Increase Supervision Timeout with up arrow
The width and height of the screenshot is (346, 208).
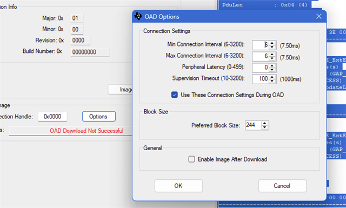click(x=272, y=77)
